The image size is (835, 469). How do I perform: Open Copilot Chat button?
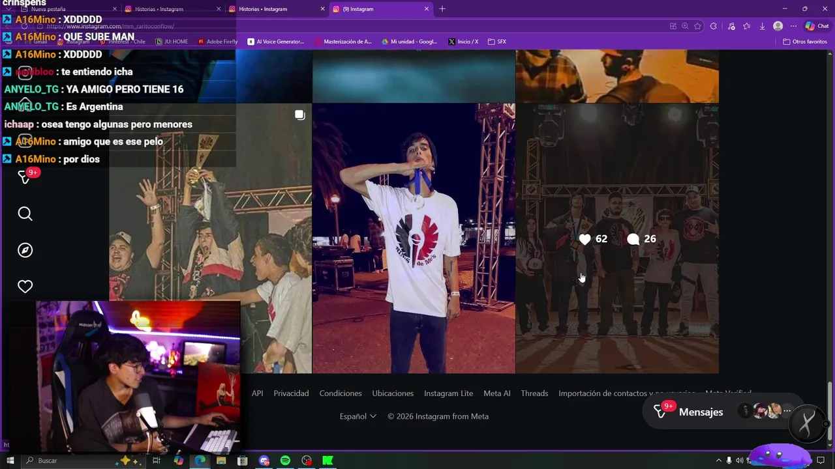817,26
